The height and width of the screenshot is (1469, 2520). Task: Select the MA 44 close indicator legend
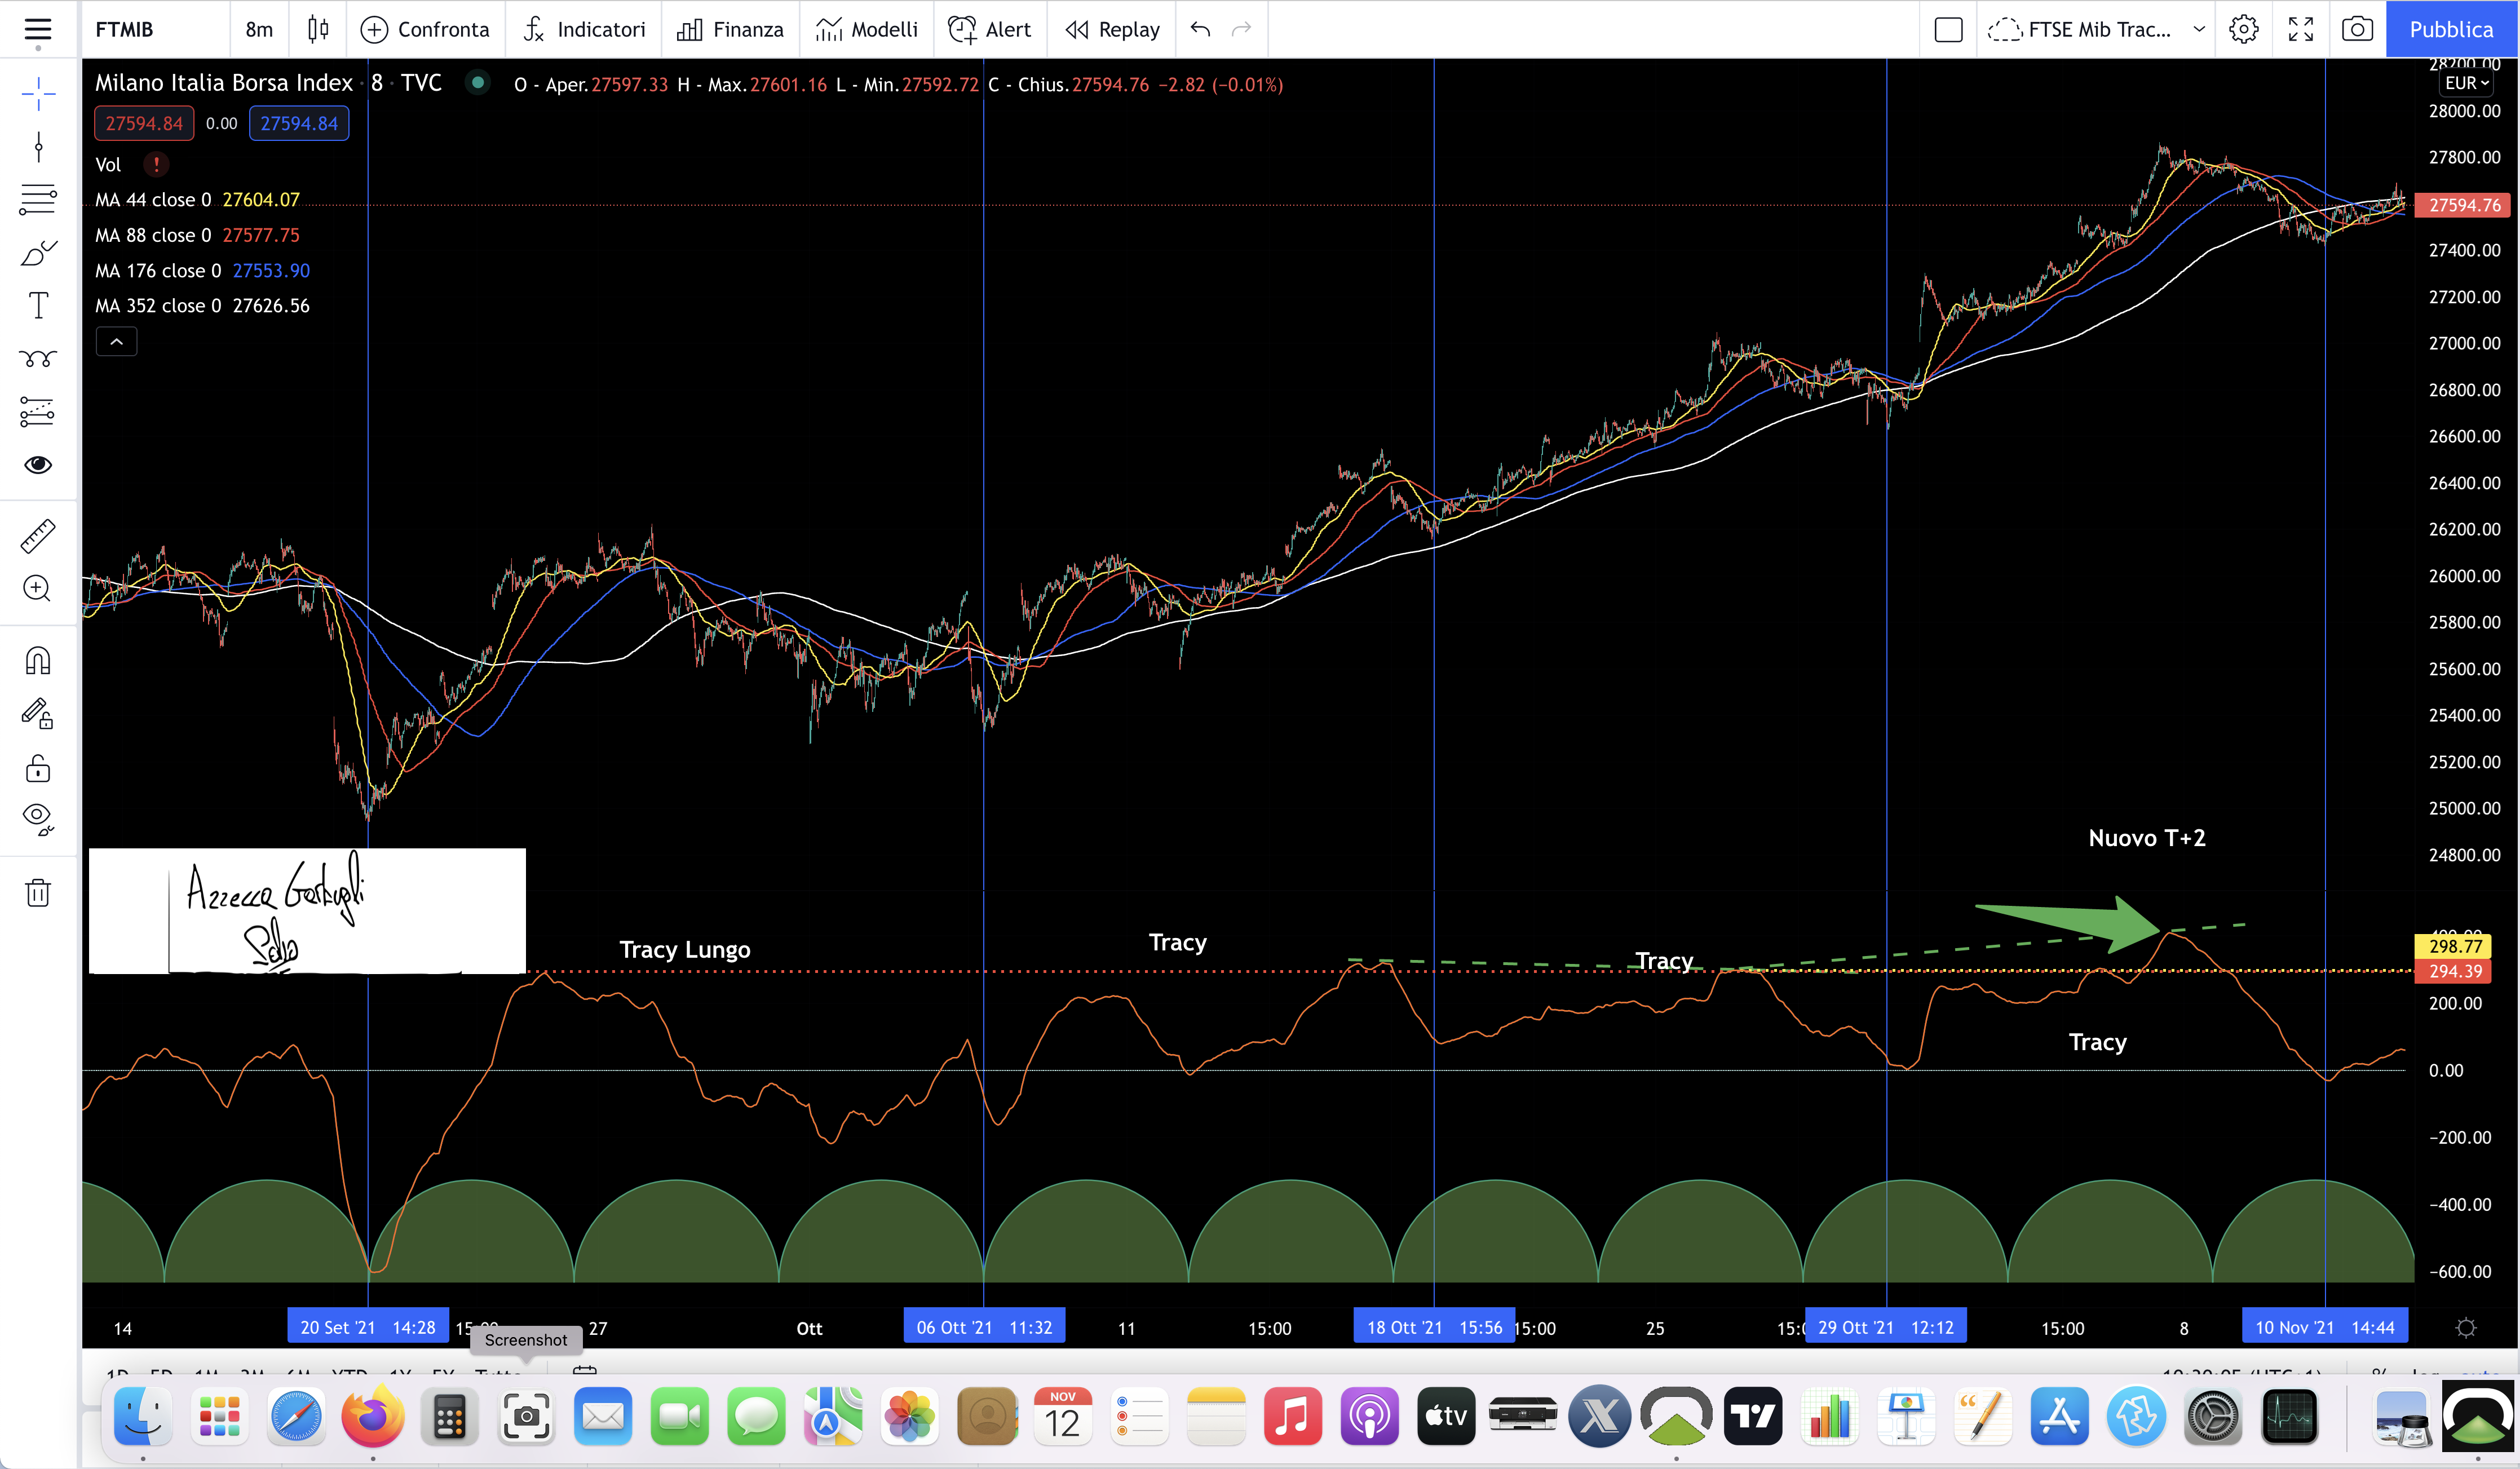[x=197, y=200]
